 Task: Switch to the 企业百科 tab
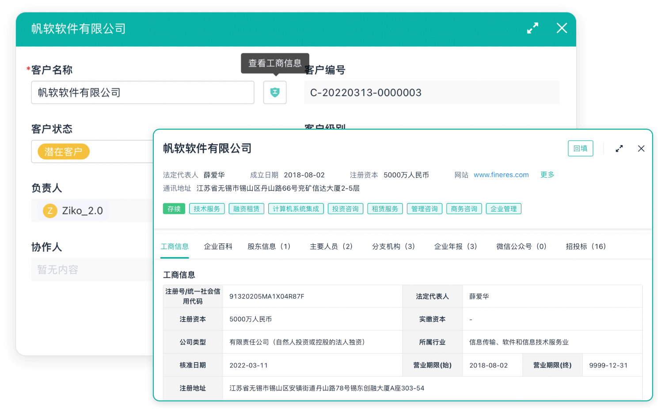point(218,247)
